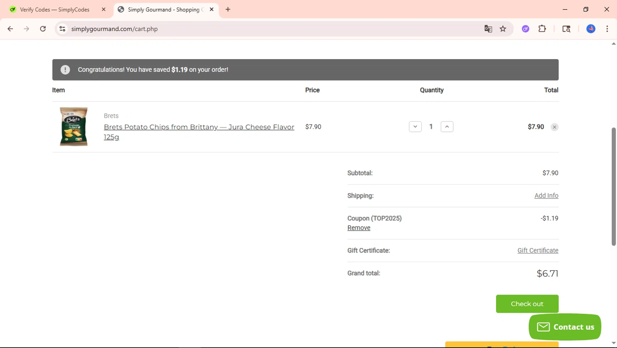Image resolution: width=617 pixels, height=348 pixels.
Task: Click the Quantity column header
Action: (431, 90)
